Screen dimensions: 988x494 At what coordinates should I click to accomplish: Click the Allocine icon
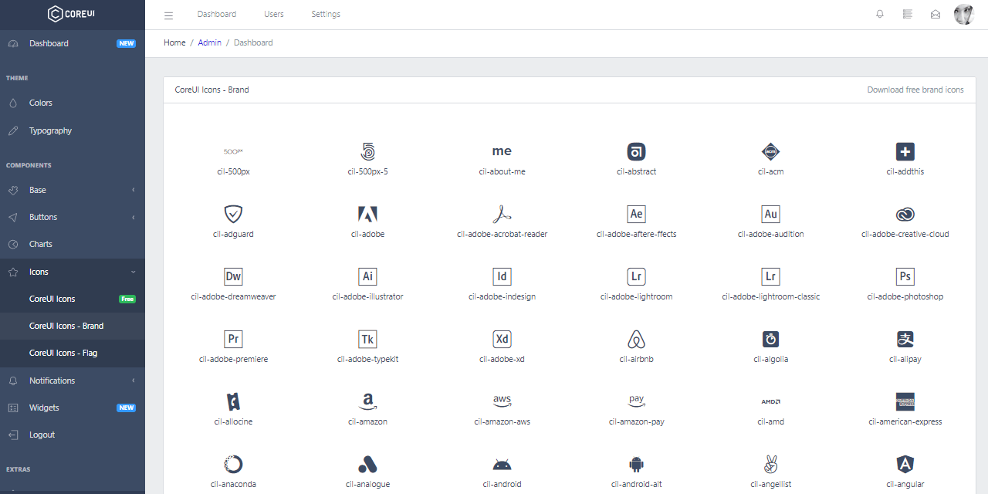[x=233, y=401]
